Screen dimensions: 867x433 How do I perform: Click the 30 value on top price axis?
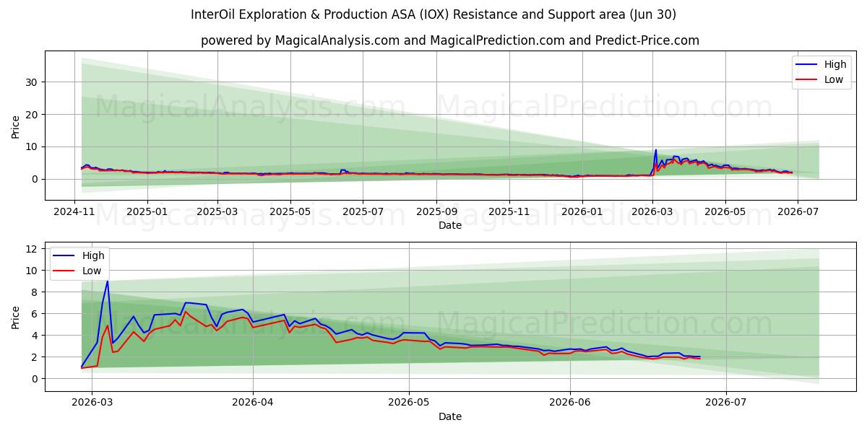[x=33, y=82]
